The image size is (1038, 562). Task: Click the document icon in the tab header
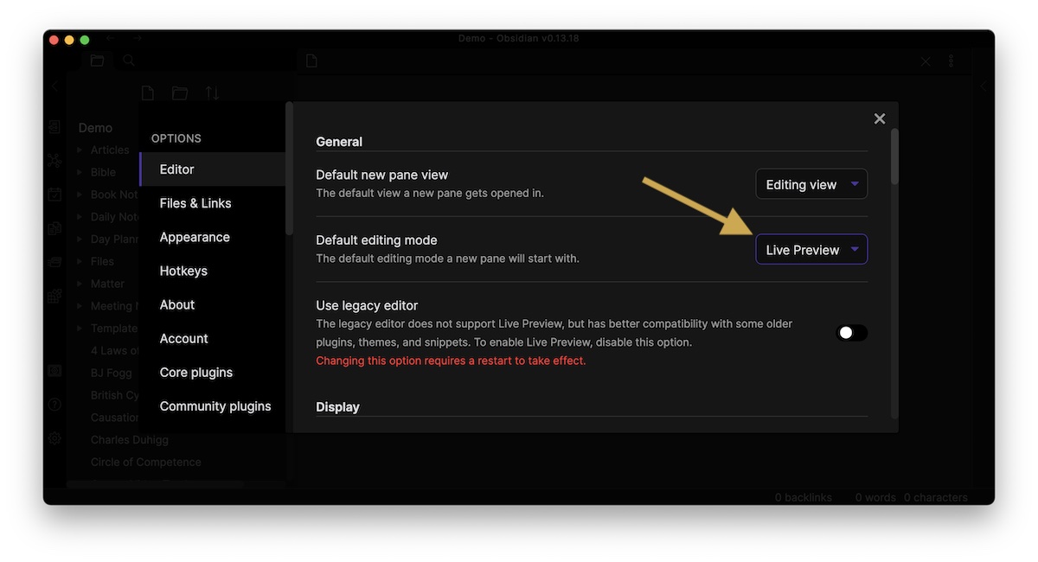[311, 61]
